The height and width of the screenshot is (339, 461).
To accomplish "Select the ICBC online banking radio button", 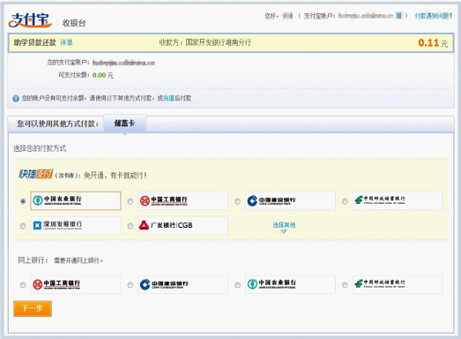I will point(23,285).
